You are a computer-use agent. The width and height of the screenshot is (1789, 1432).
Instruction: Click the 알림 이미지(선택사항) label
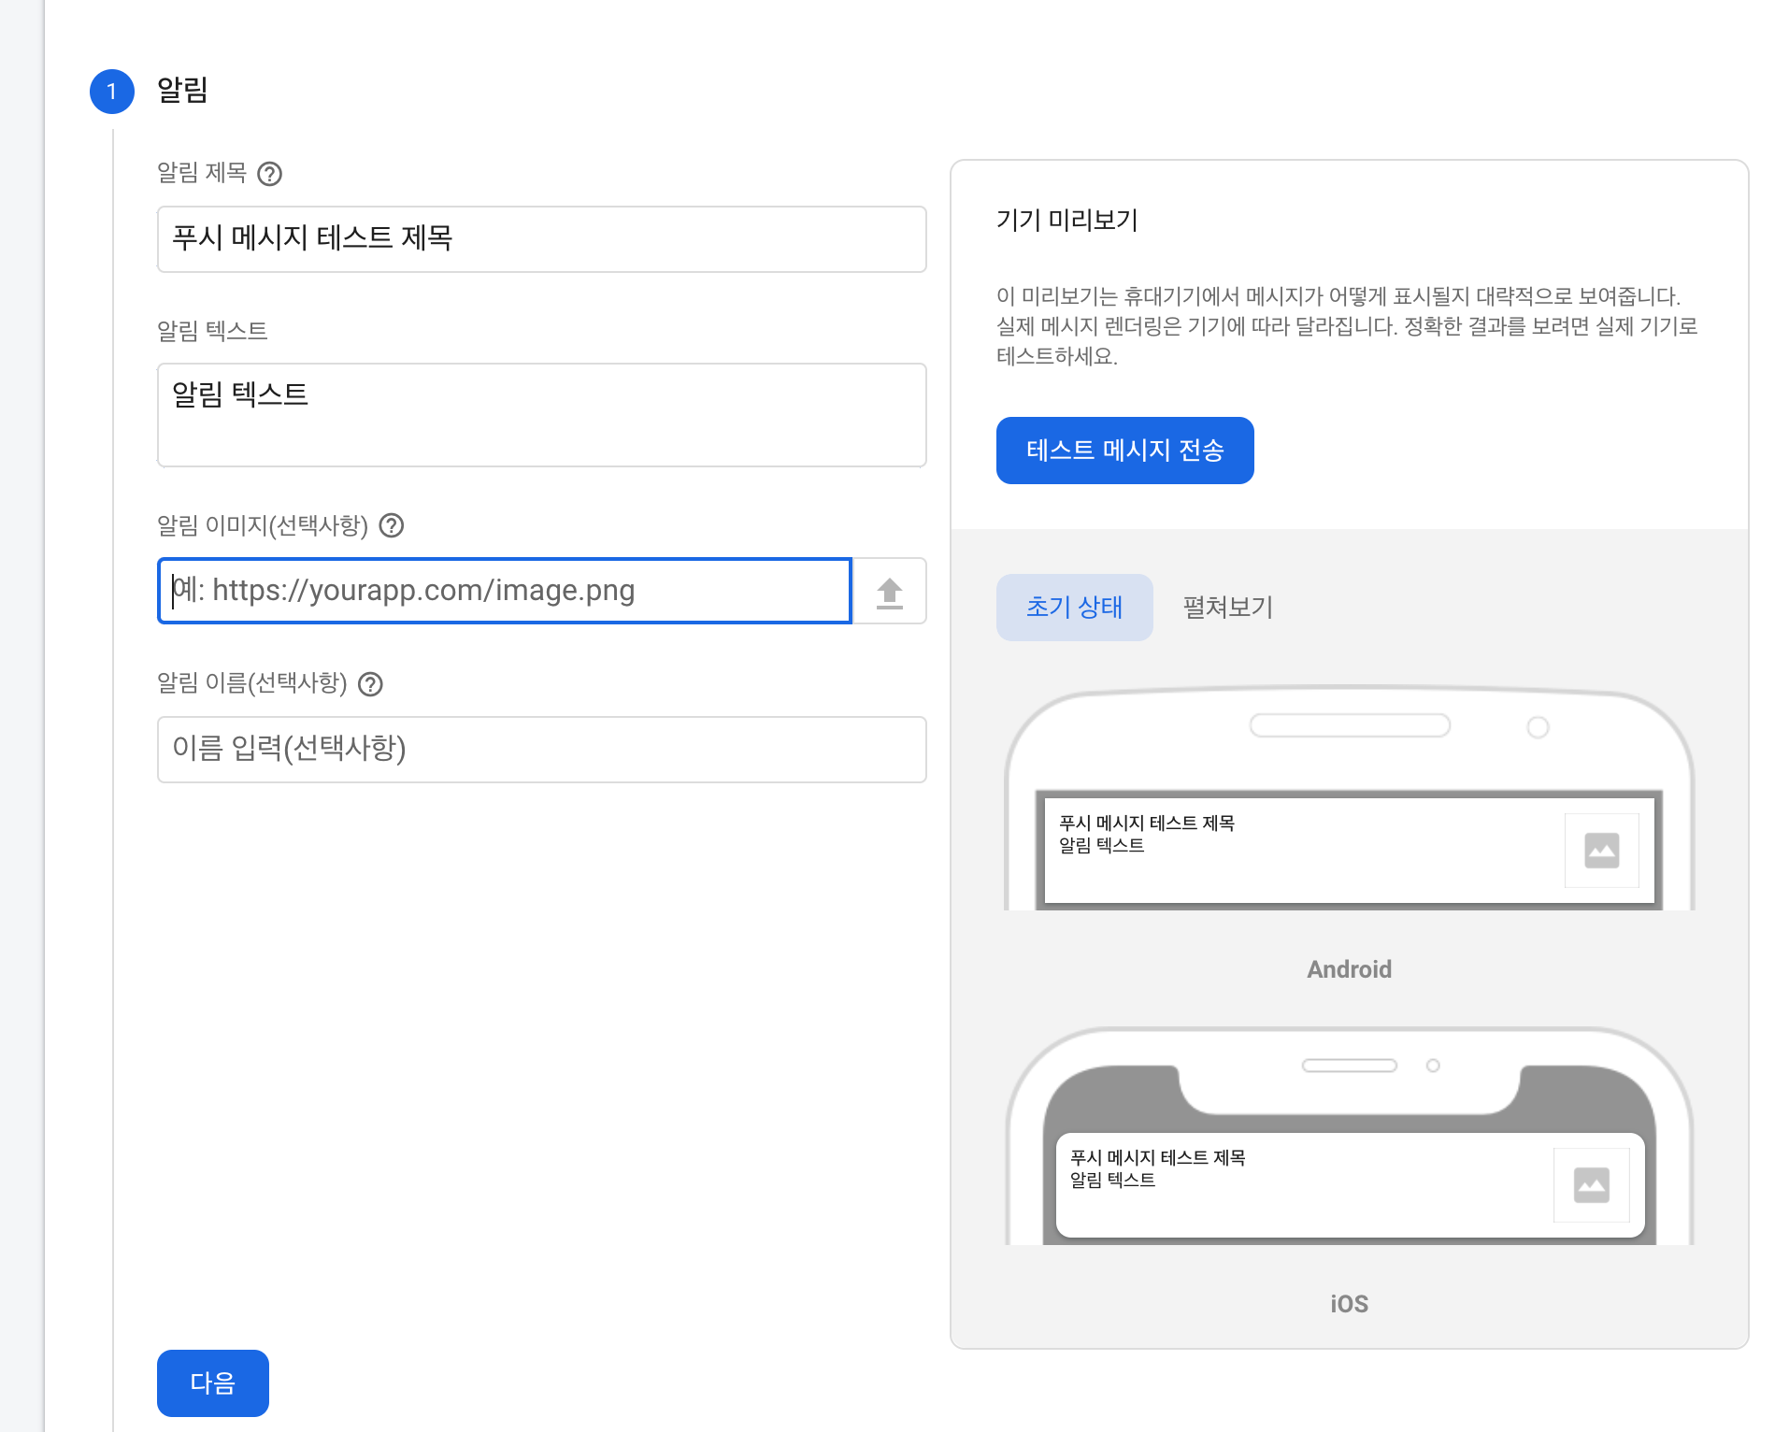click(263, 525)
